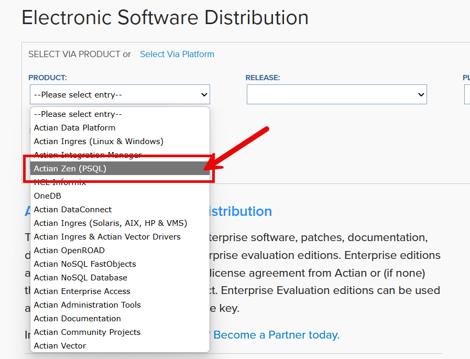The image size is (470, 359).
Task: Select Actian Data Platform from the list
Action: pos(120,128)
